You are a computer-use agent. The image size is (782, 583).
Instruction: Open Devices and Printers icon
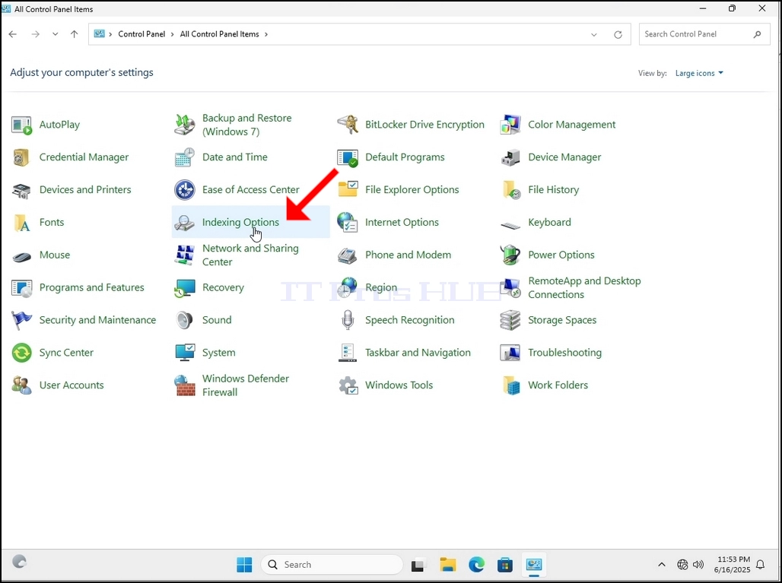click(x=21, y=190)
